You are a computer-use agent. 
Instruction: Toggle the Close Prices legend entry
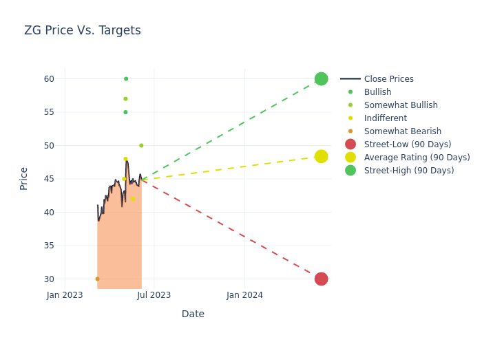click(388, 79)
